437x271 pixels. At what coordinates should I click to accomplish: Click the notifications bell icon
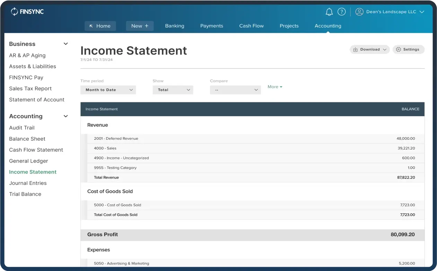point(329,12)
